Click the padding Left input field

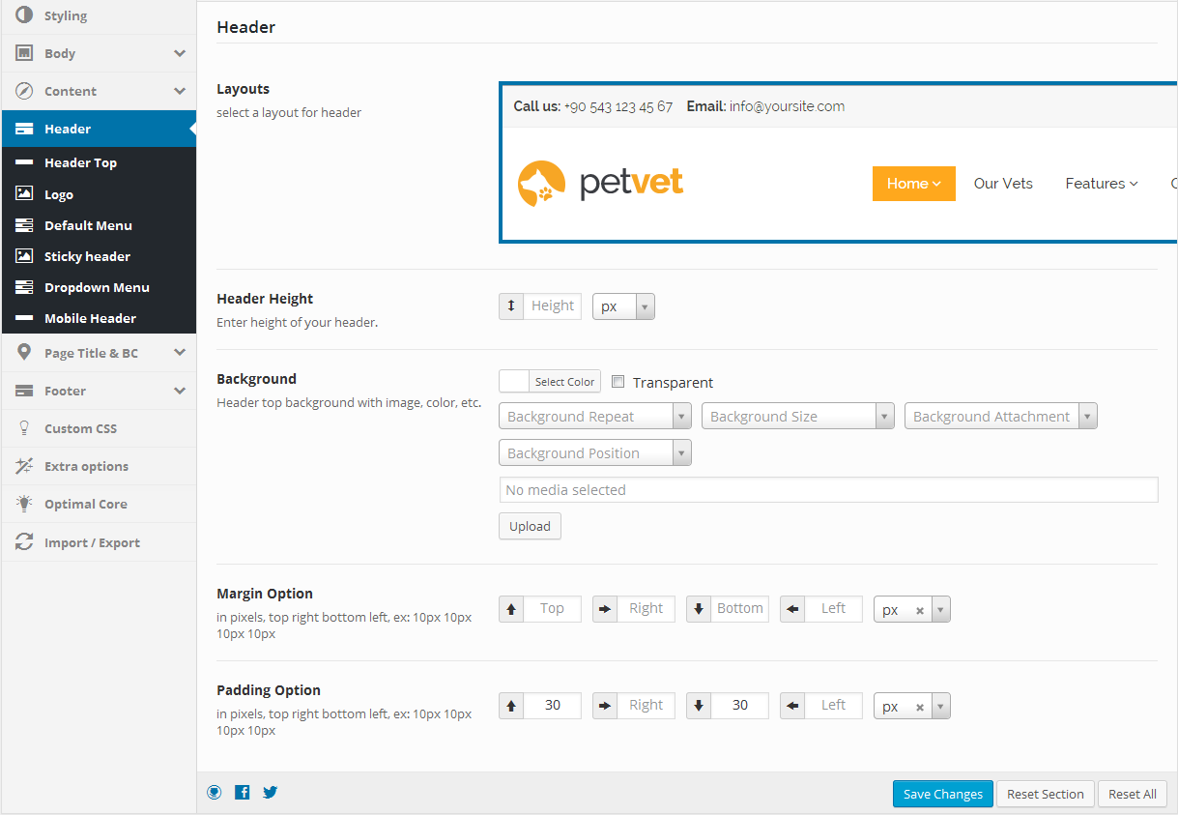pyautogui.click(x=834, y=706)
